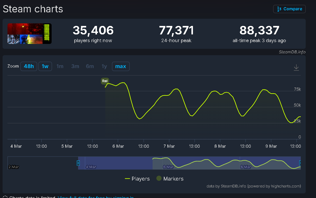Click the Marathon game thumbnail
This screenshot has width=316, height=198.
29,34
